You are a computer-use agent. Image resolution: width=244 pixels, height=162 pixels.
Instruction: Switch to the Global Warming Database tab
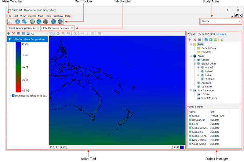pyautogui.click(x=22, y=28)
